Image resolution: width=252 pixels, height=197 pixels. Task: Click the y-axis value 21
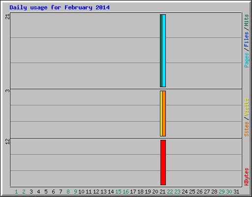coord(7,17)
